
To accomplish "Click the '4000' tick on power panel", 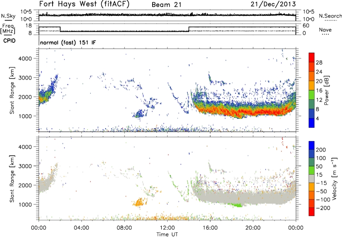I will point(25,59).
